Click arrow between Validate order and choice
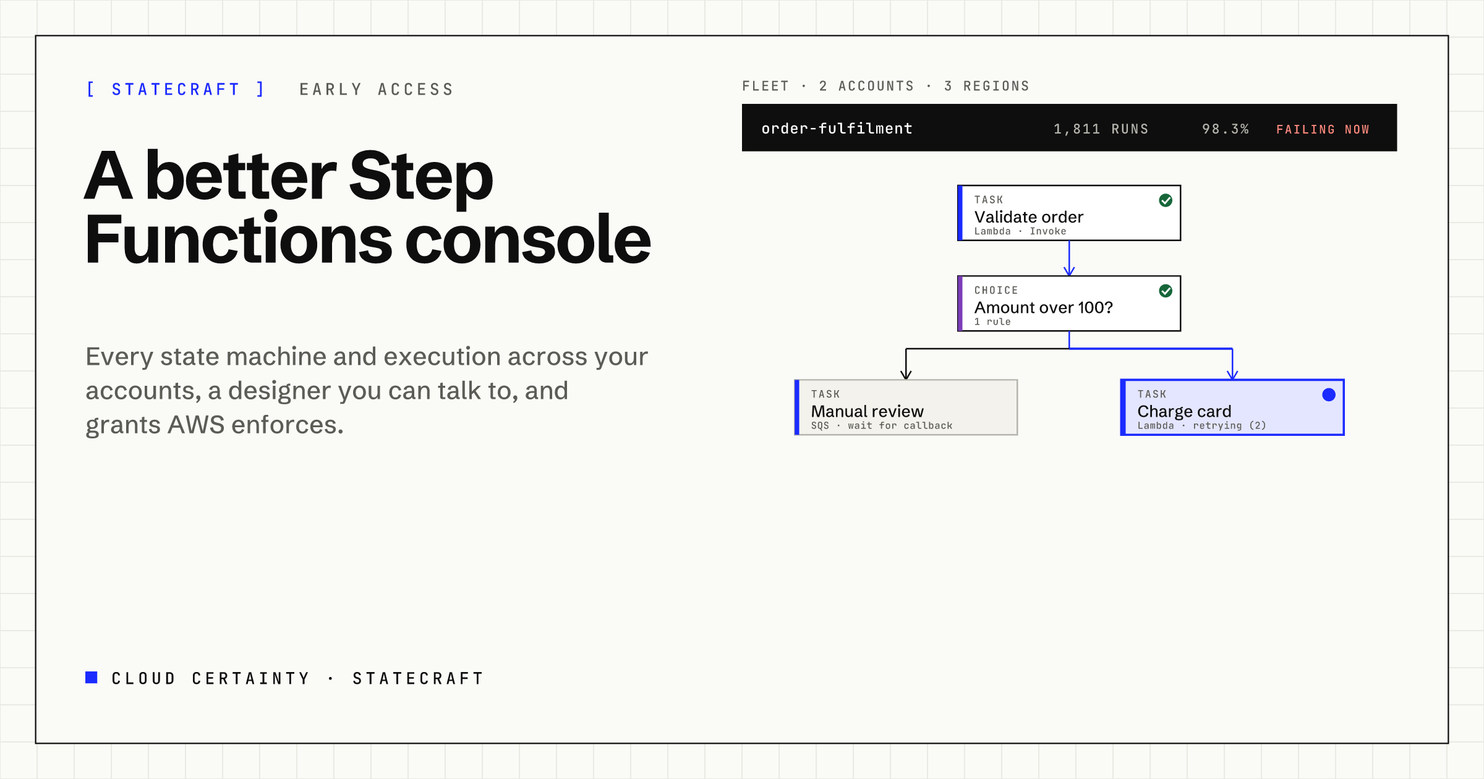1484x779 pixels. point(1069,258)
